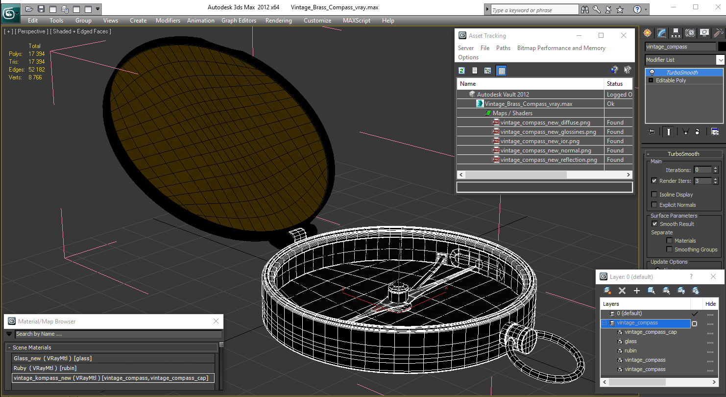Open Configure Modifier Sets icon
726x397 pixels.
(x=715, y=131)
